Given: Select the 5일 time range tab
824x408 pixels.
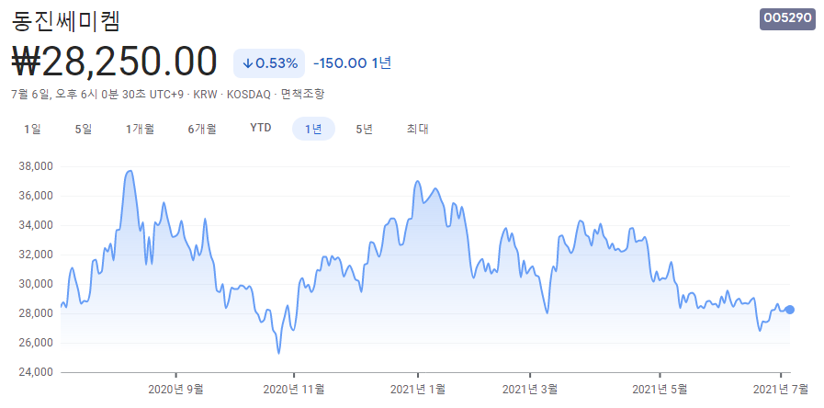Looking at the screenshot, I should [83, 129].
